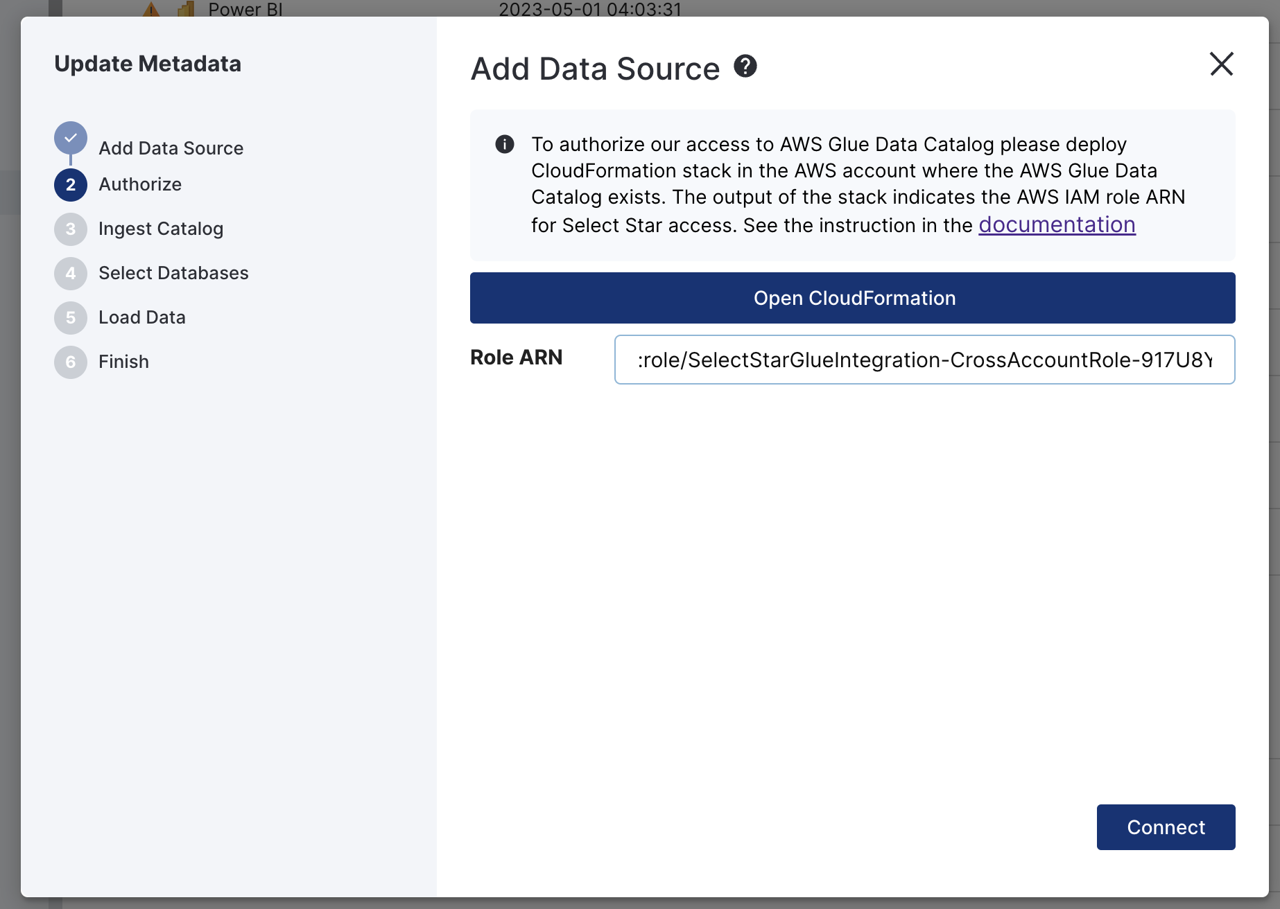Click the step 4 number circle

point(71,274)
